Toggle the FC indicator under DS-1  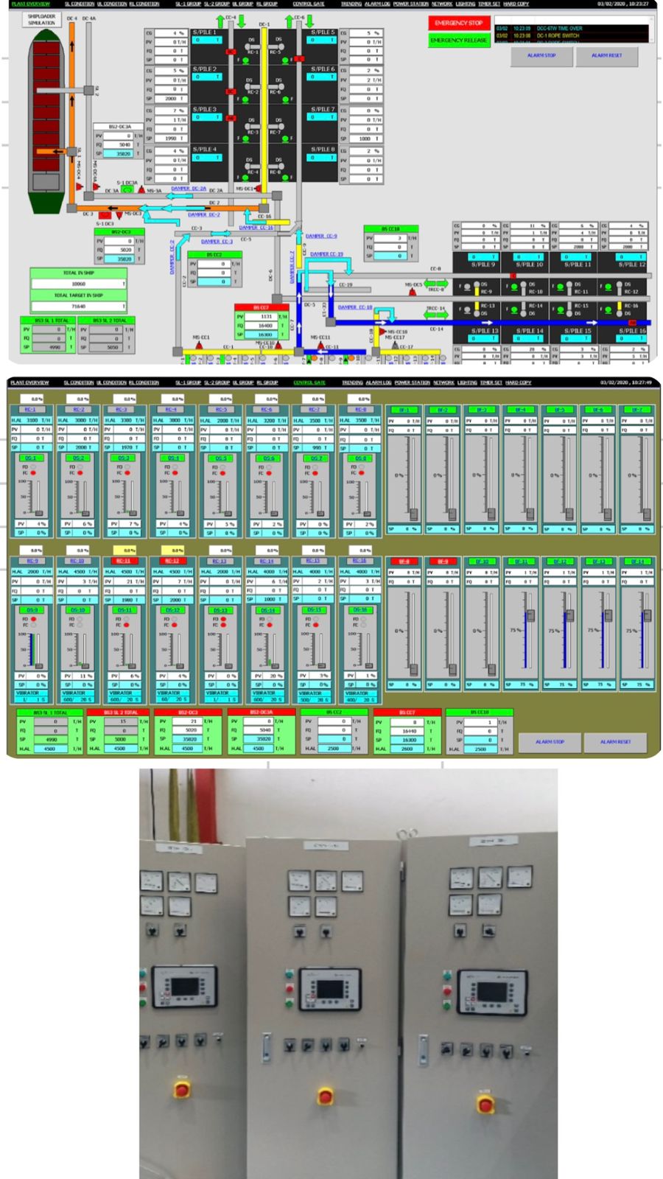click(33, 473)
